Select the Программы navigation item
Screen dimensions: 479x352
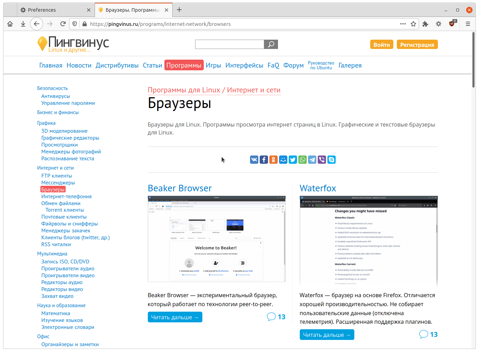tap(184, 65)
